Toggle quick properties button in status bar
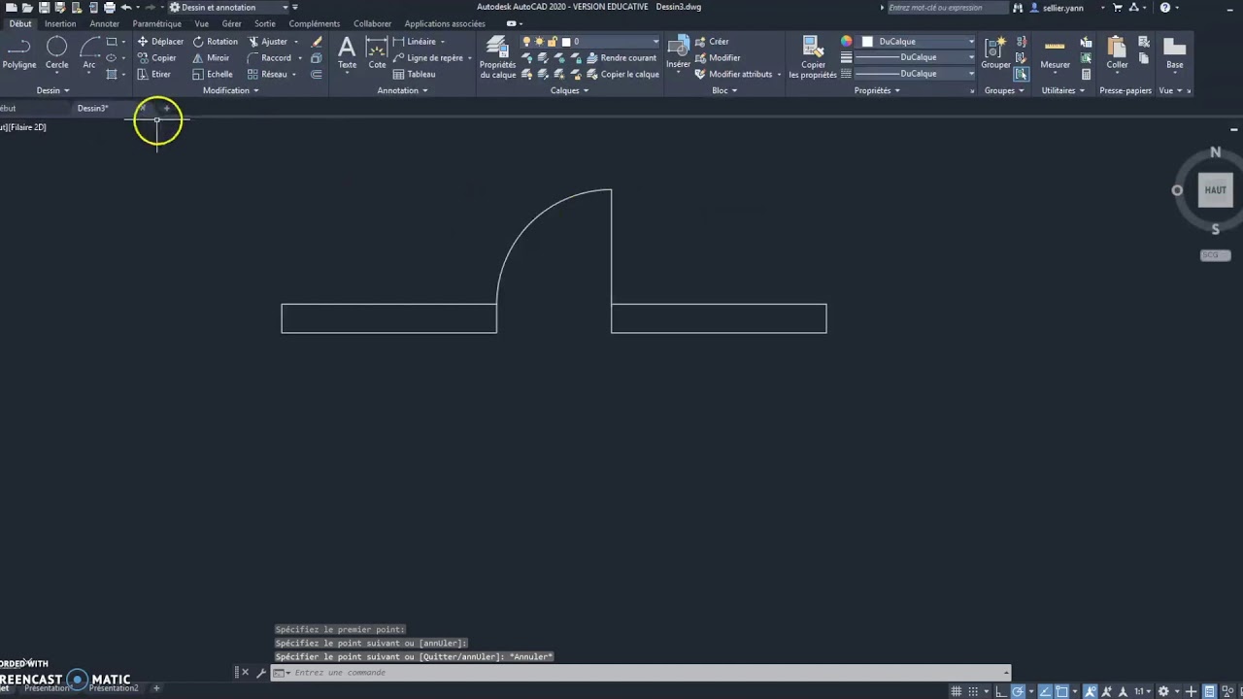This screenshot has height=699, width=1243. (1209, 691)
